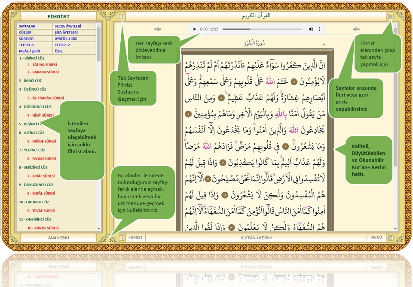The width and height of the screenshot is (413, 287).
Task: Open the Fihrist view book icon at top
Action: pos(122,17)
